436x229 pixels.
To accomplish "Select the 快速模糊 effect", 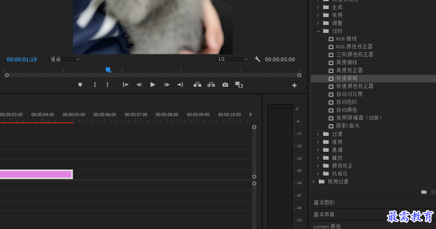I will click(x=347, y=78).
